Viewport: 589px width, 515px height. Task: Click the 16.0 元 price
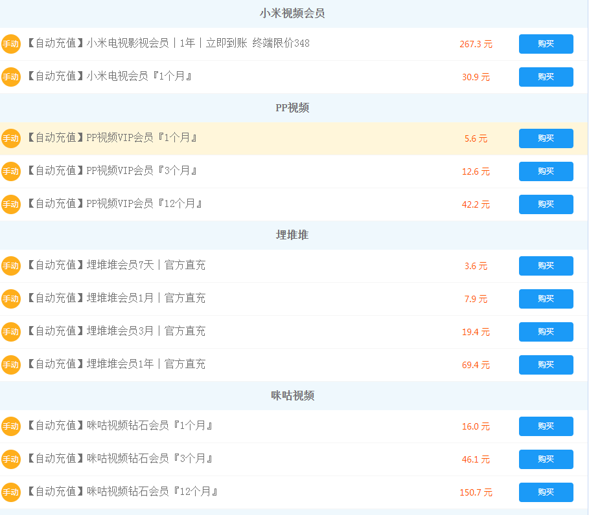point(476,427)
